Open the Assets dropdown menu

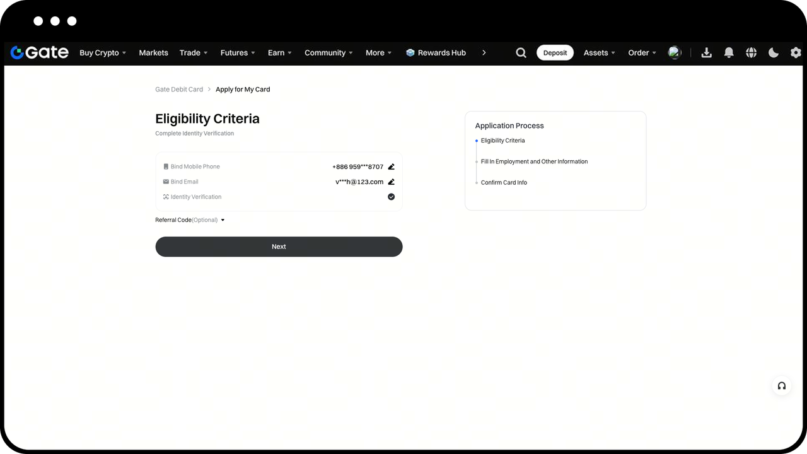[598, 52]
